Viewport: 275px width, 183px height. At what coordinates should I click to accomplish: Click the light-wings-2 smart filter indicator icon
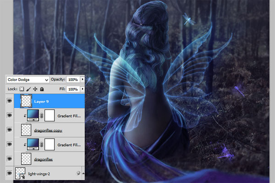tap(78, 173)
